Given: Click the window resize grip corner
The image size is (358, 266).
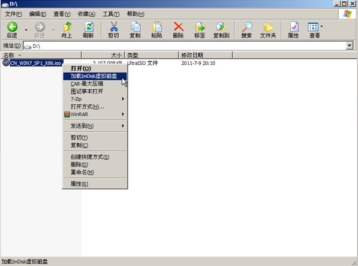Looking at the screenshot, I should (x=354, y=262).
